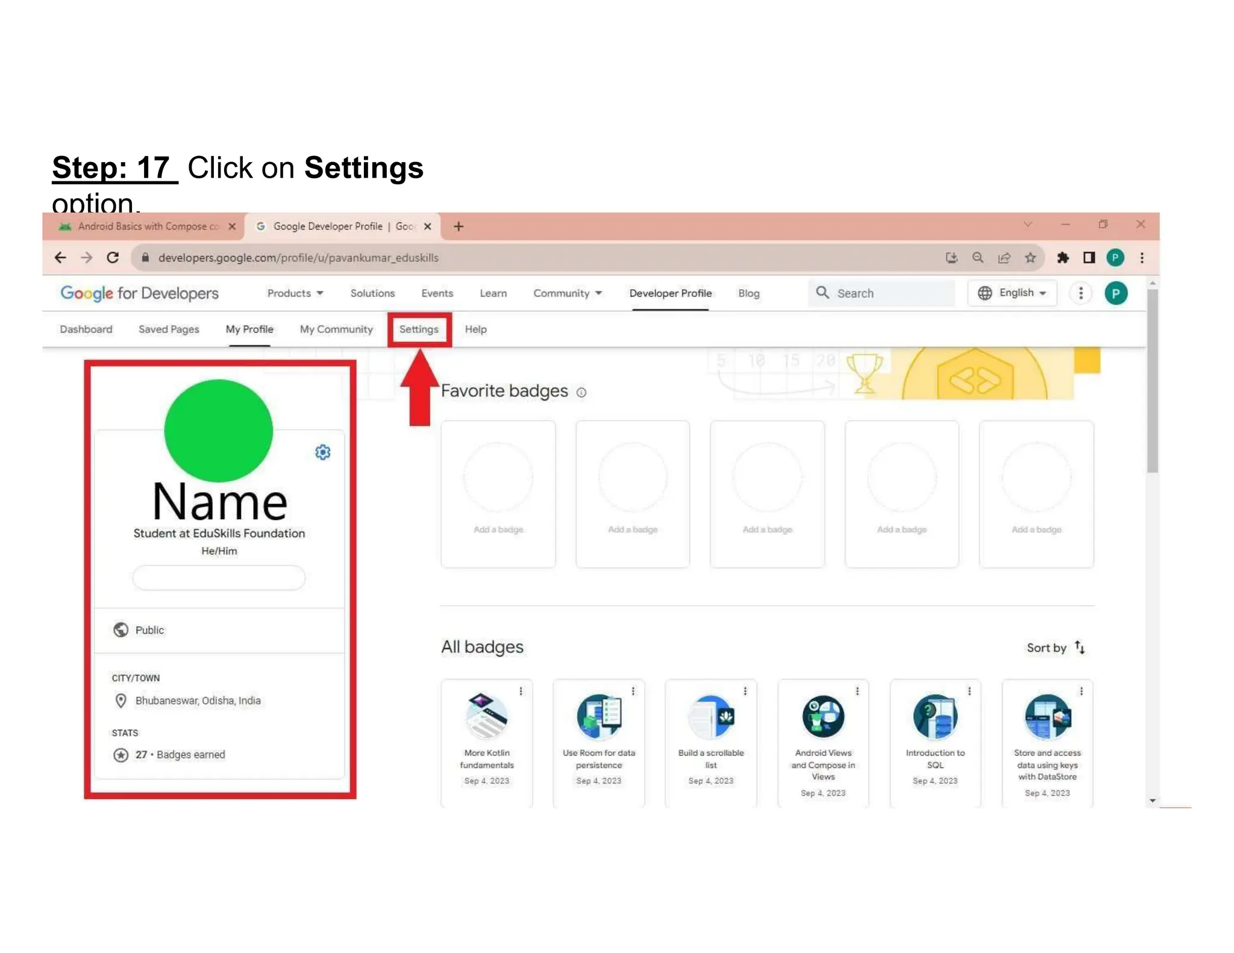1234x953 pixels.
Task: Open More Kotlin fundamentals badge menu
Action: coord(521,692)
